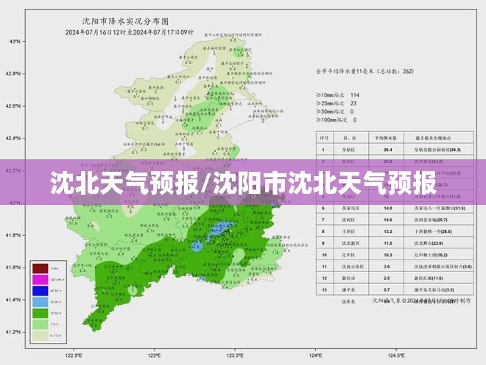Click the 123°E longitude label
Viewport: 486px width, 365px height.
pyautogui.click(x=155, y=355)
